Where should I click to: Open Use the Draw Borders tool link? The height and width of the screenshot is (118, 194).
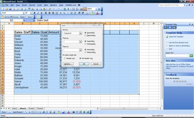coord(178,43)
